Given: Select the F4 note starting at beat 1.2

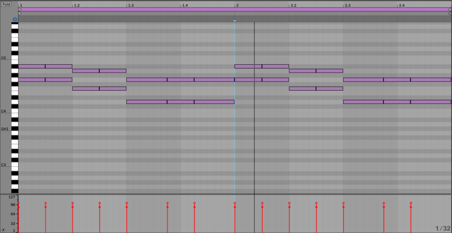Looking at the screenshot, I should (x=86, y=89).
